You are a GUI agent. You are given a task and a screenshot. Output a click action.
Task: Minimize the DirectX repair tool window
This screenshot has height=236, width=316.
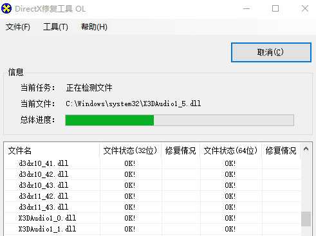pos(246,9)
